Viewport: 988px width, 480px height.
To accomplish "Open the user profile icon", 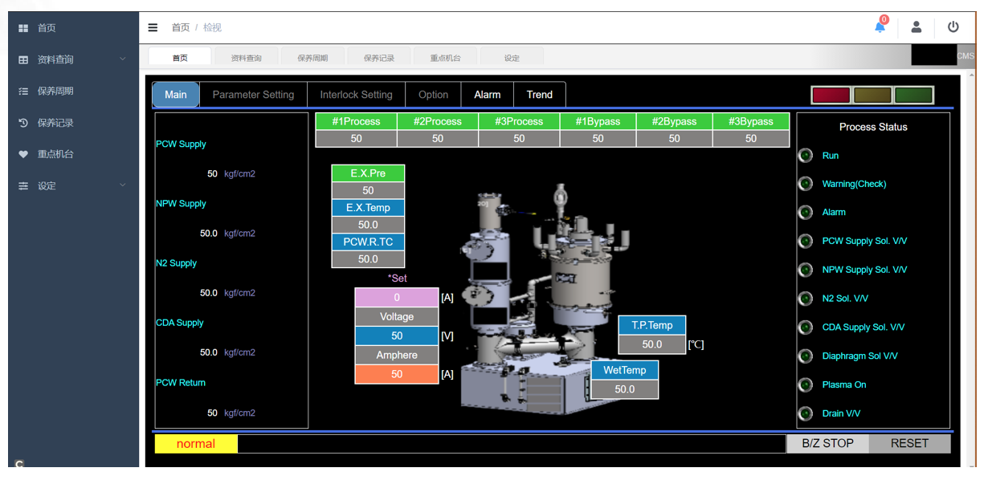I will coord(916,27).
